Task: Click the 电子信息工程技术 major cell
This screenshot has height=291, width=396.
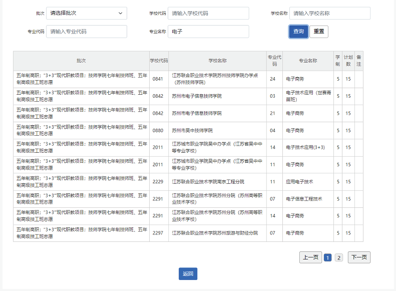Action: (304, 199)
